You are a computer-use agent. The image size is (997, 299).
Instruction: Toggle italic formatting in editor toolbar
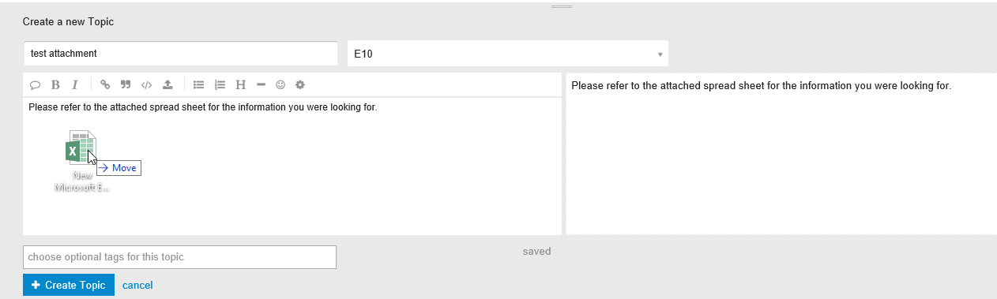(75, 85)
